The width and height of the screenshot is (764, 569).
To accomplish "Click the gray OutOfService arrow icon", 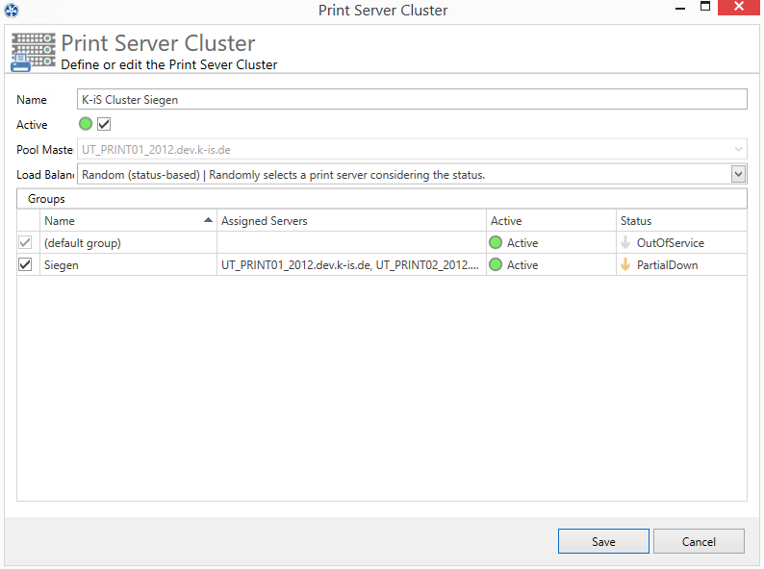I will pyautogui.click(x=625, y=242).
